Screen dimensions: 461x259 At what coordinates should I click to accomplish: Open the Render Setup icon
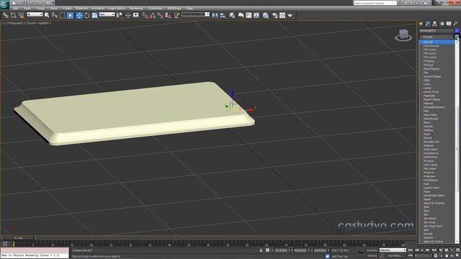click(x=274, y=15)
